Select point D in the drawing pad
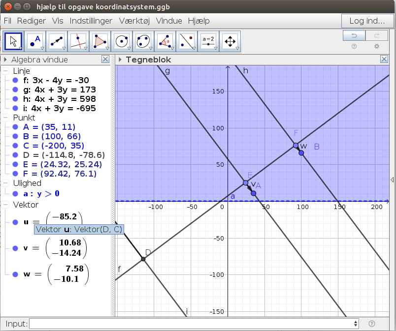Screen dimensions: 396x331 [x=143, y=259]
